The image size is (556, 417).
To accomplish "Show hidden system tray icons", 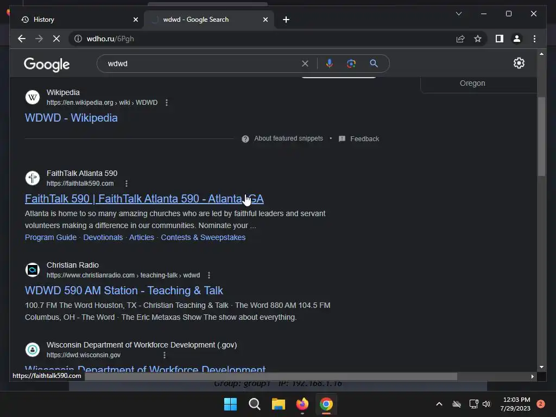I will (x=439, y=404).
